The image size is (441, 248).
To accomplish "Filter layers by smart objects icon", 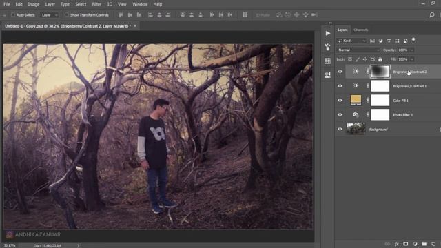I will coord(405,41).
